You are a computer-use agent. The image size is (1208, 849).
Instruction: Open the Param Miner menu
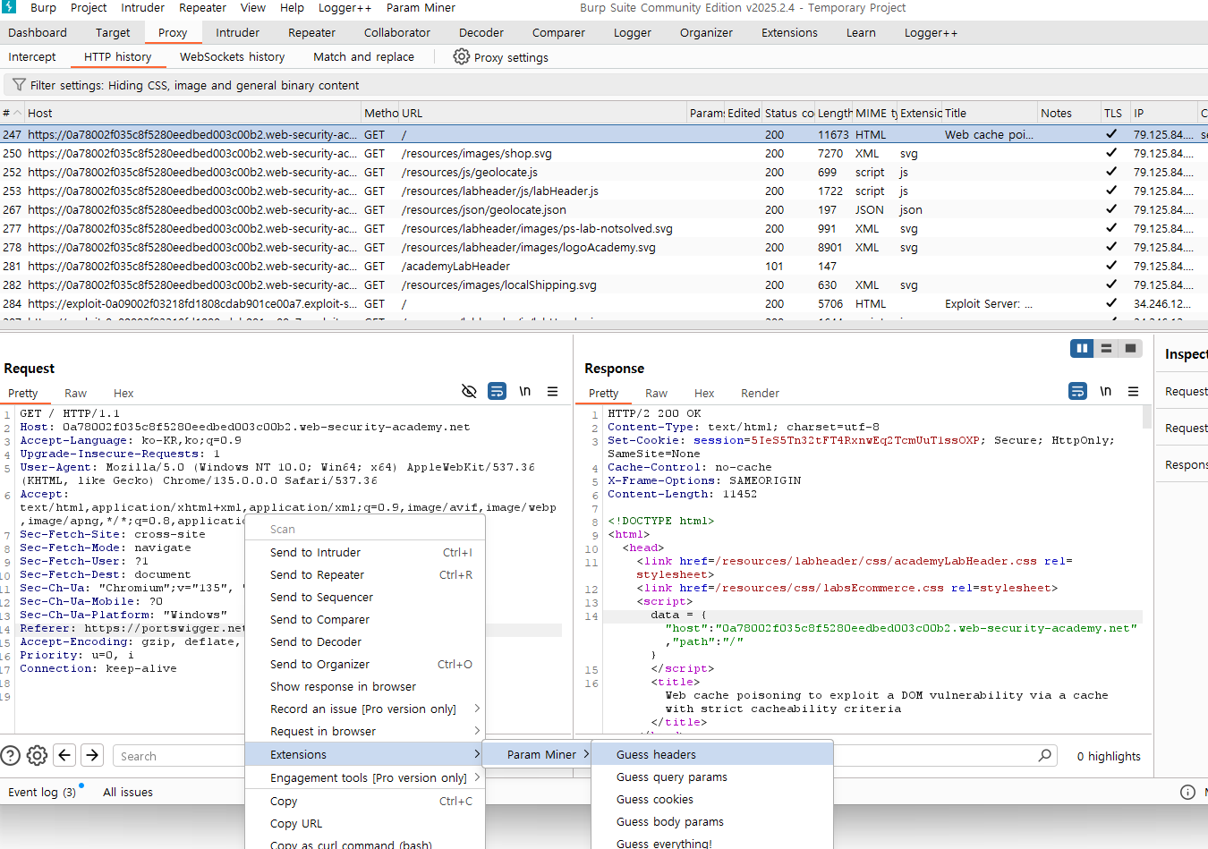pyautogui.click(x=421, y=7)
